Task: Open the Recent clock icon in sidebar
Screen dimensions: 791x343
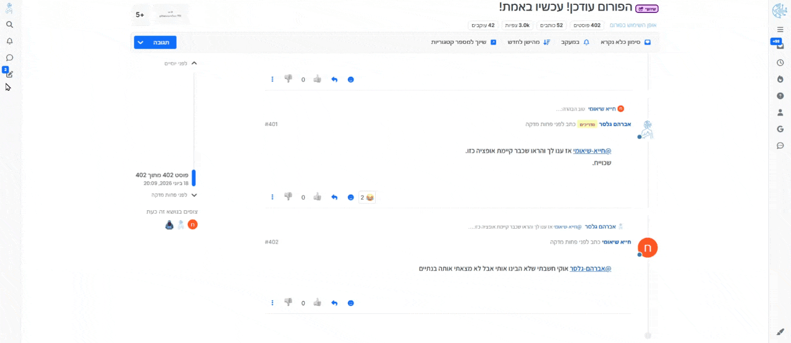Action: tap(780, 62)
